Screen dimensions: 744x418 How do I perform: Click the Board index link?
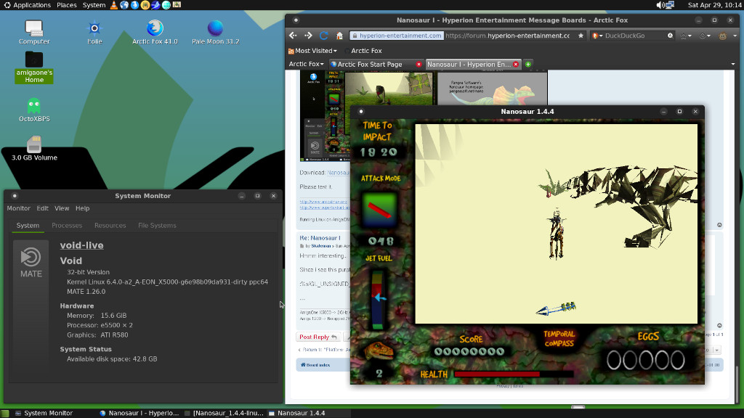315,365
